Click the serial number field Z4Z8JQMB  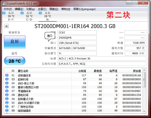[77, 38]
